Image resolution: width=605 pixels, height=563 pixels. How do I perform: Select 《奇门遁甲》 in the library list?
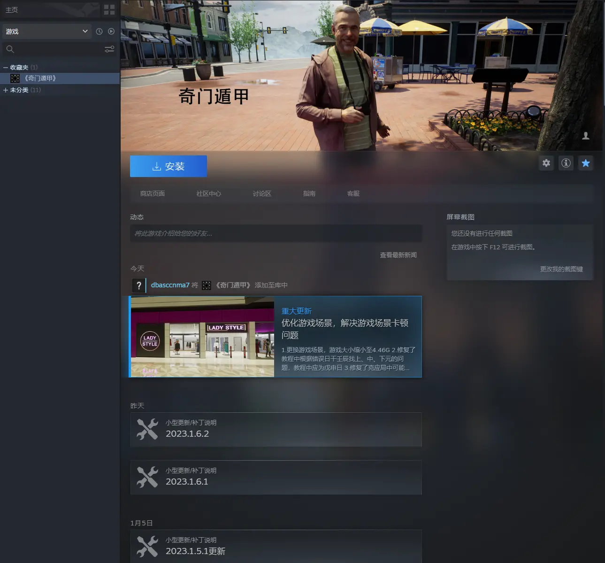point(60,78)
